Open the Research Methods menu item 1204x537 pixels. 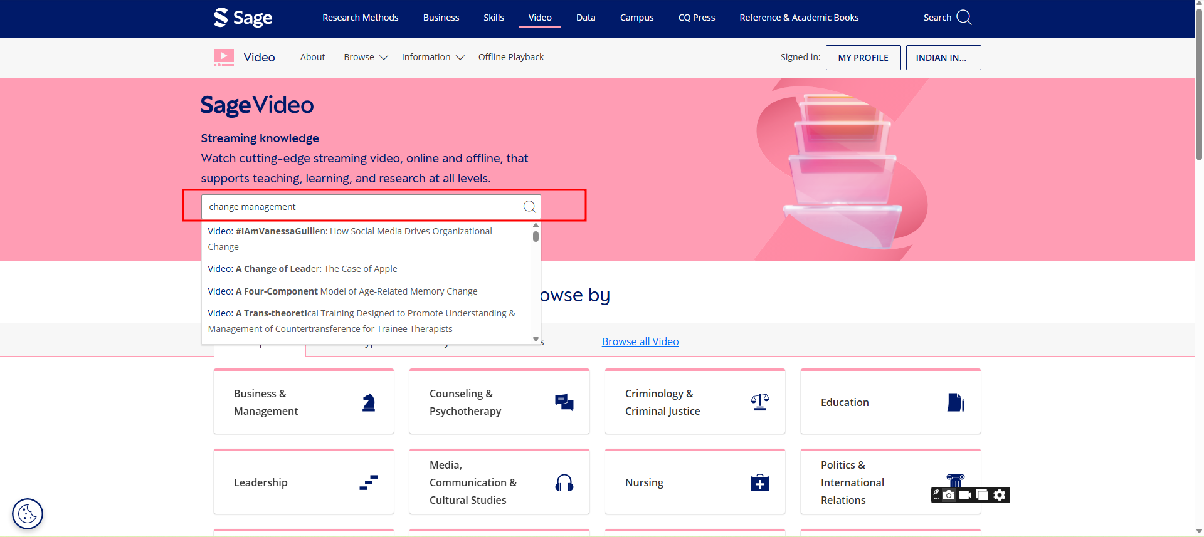click(360, 18)
